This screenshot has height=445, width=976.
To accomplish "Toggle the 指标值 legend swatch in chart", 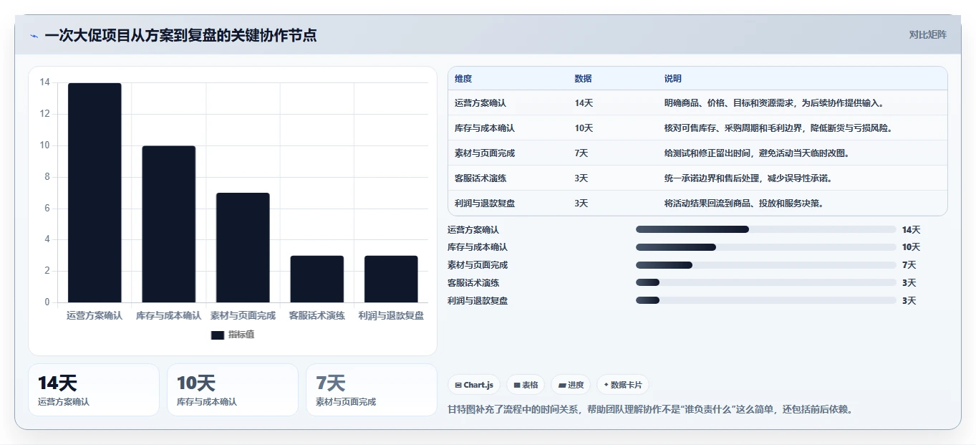I will tap(217, 335).
